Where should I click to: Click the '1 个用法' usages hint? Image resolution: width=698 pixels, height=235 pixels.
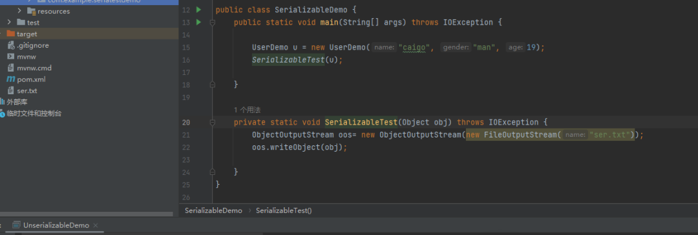247,110
